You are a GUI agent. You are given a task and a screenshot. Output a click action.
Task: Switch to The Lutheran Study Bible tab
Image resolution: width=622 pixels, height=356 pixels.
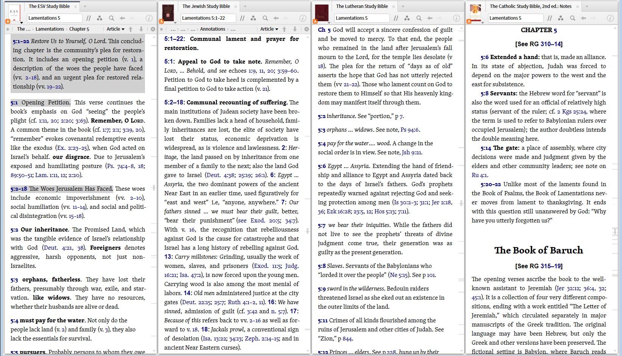pos(362,6)
